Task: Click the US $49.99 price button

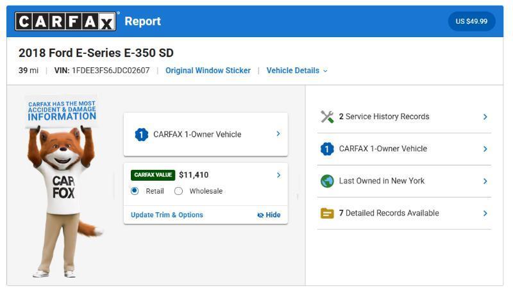Action: [471, 21]
